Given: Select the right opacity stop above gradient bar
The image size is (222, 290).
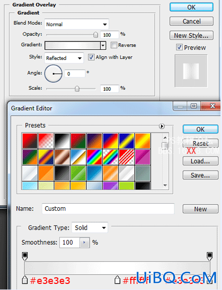Looking at the screenshot, I should click(x=209, y=256).
